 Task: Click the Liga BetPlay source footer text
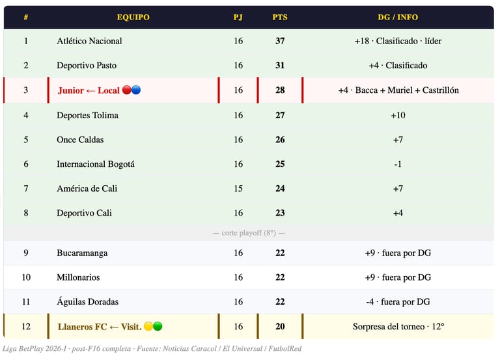152,349
